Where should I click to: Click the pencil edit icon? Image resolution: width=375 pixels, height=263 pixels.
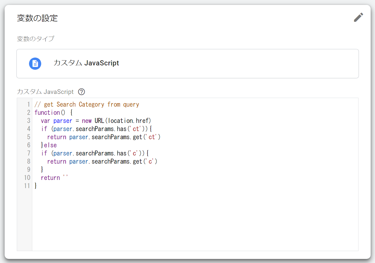(358, 17)
